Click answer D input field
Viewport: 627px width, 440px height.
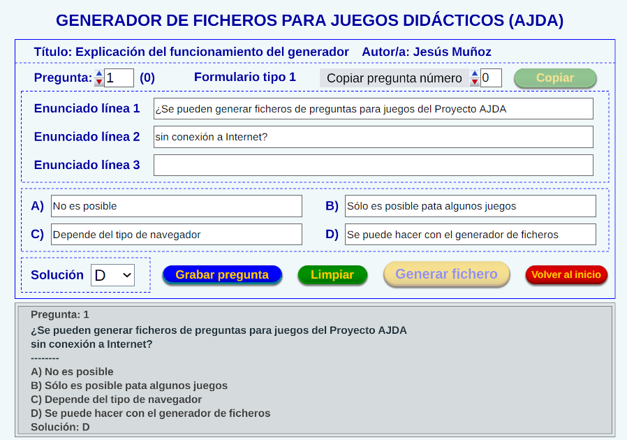tap(470, 235)
